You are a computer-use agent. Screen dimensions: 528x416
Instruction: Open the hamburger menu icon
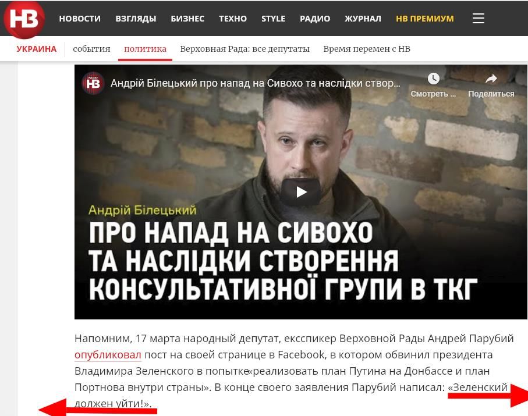coord(478,19)
